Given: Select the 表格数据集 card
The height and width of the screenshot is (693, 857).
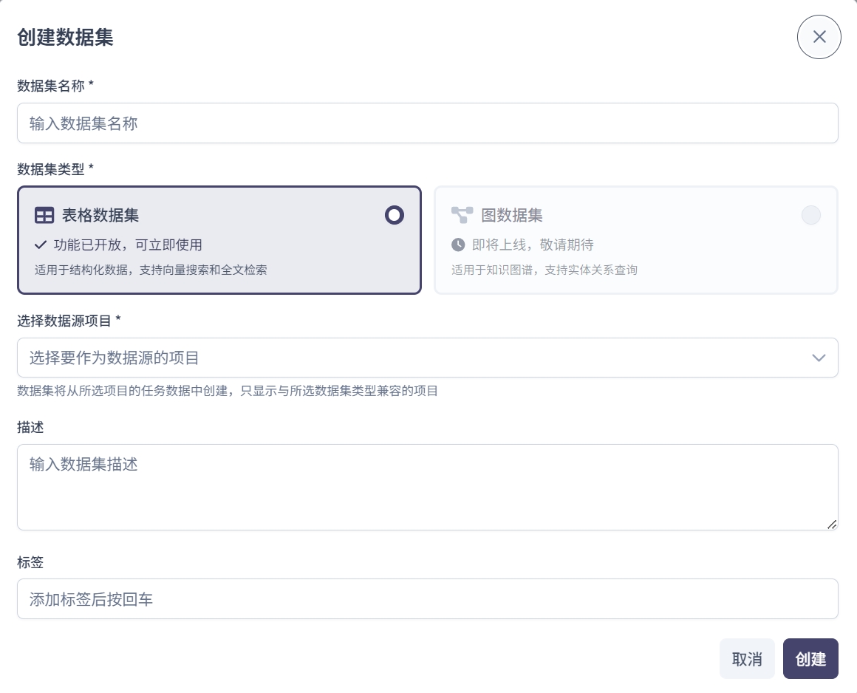Looking at the screenshot, I should (x=219, y=240).
